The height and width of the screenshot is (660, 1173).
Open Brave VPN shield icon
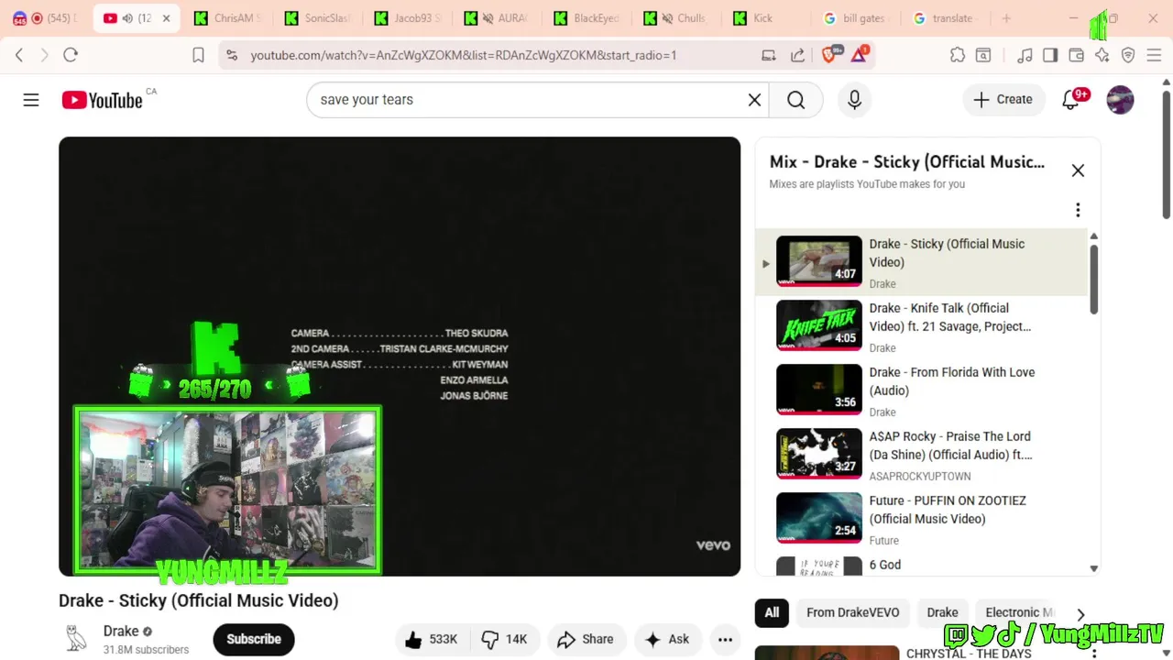tap(1128, 55)
